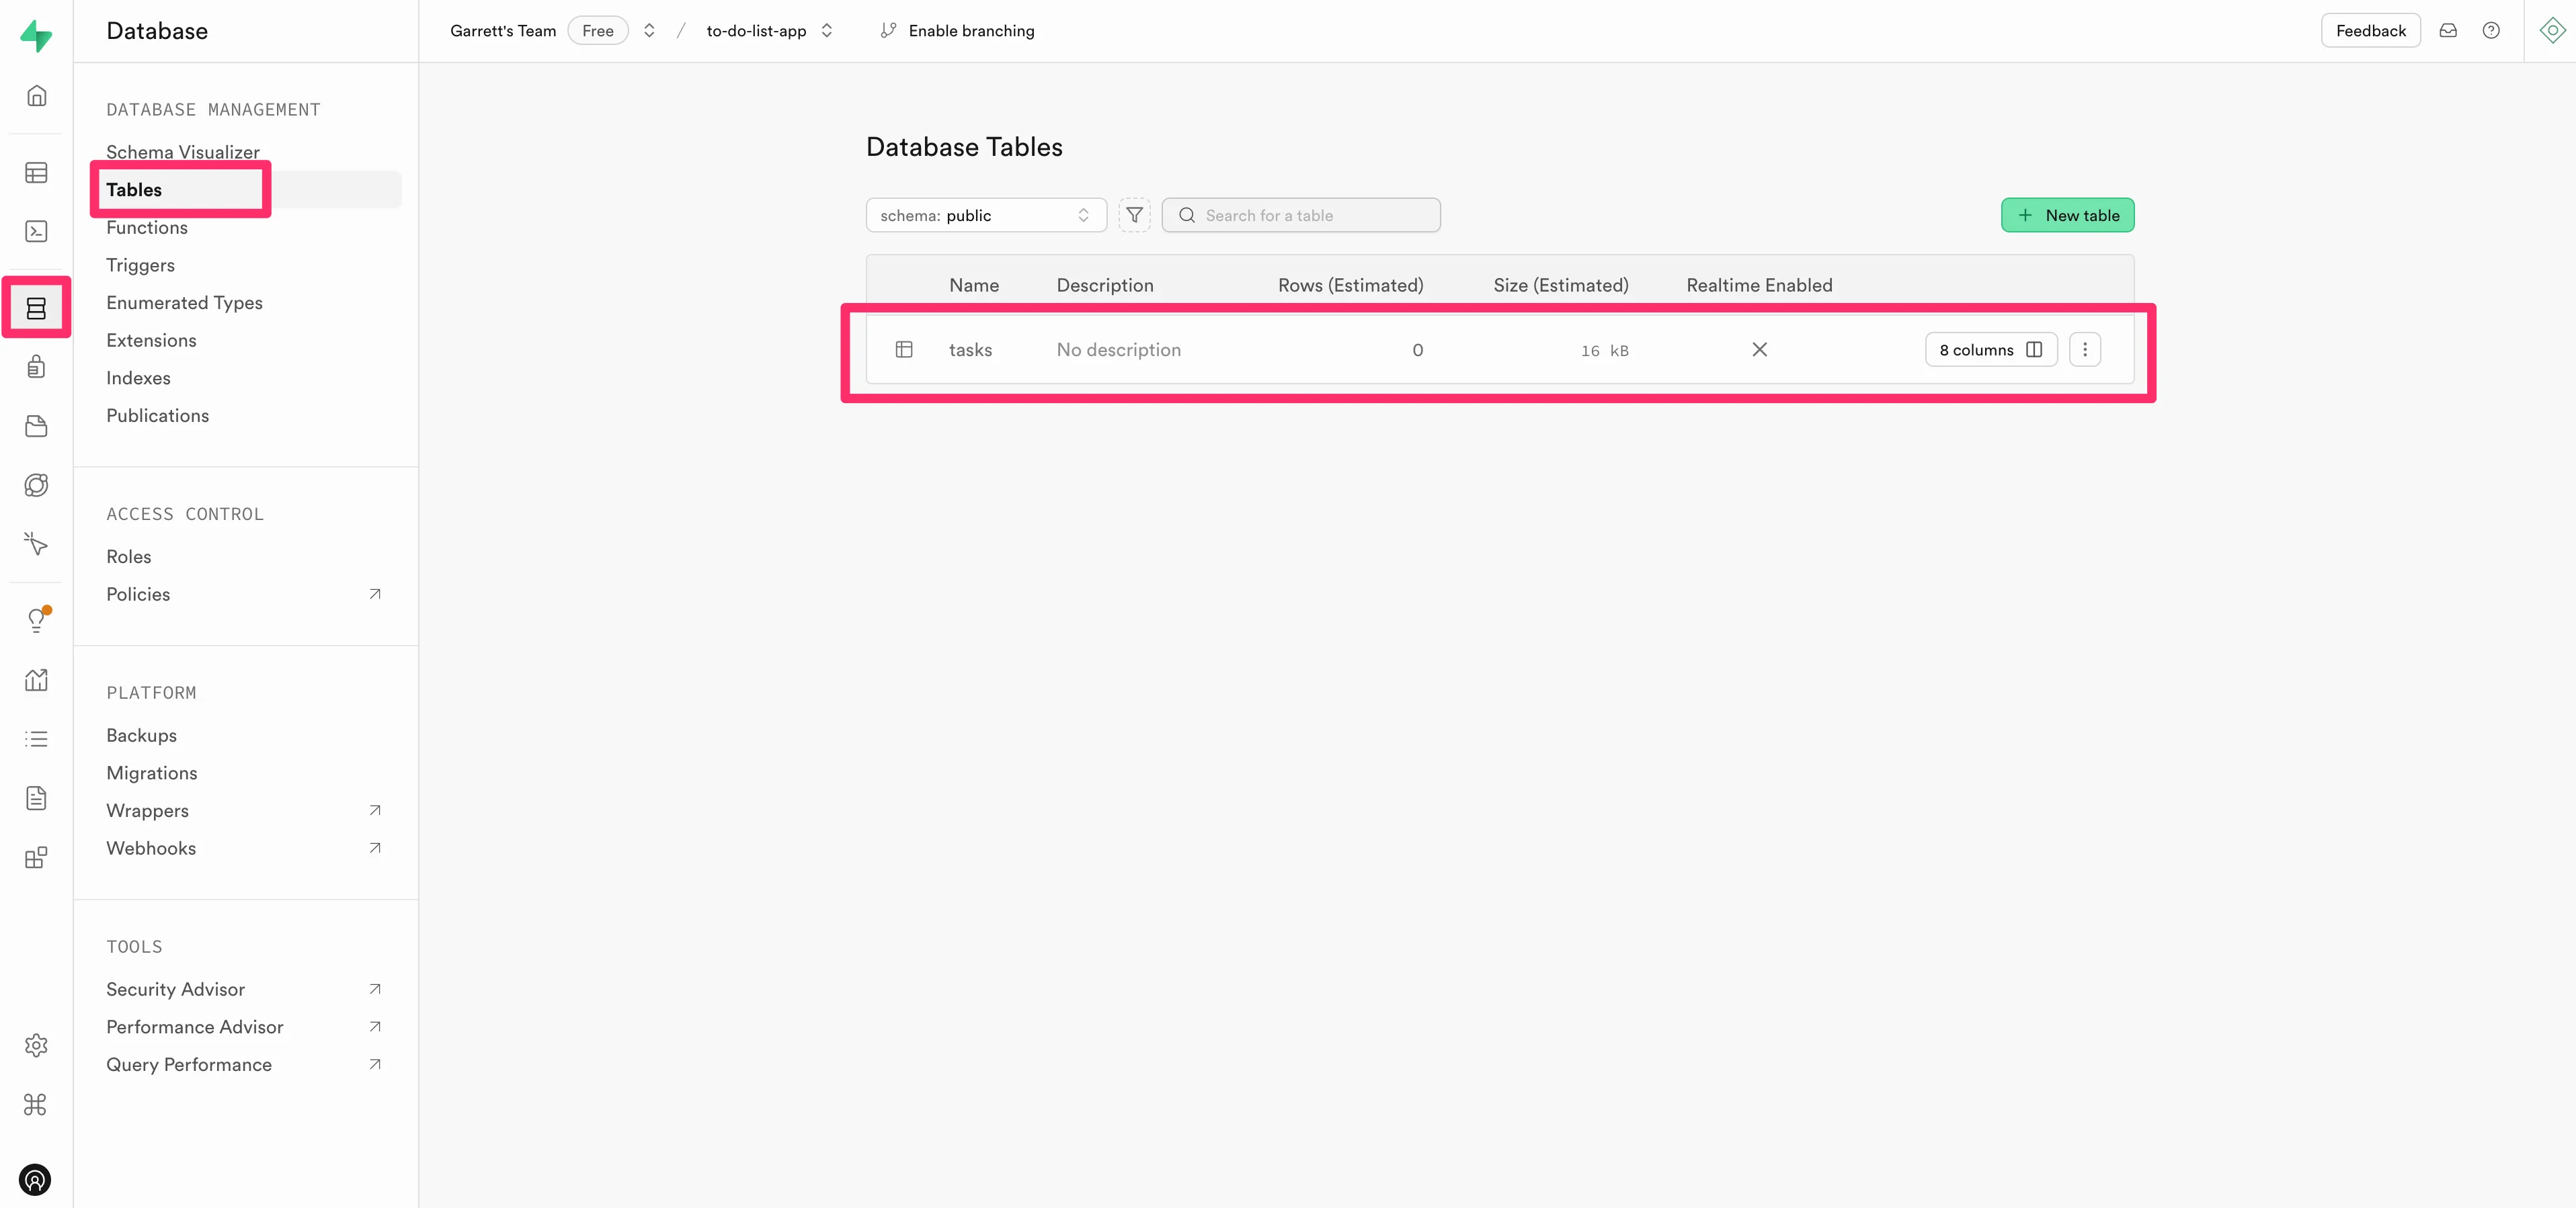2576x1208 pixels.
Task: Open the SQL Editor sidebar icon
Action: pos(36,232)
